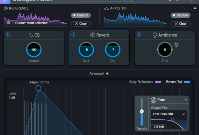The image size is (199, 135).
Task: Click the 2.6 kHz frequency field
Action: tap(159, 127)
